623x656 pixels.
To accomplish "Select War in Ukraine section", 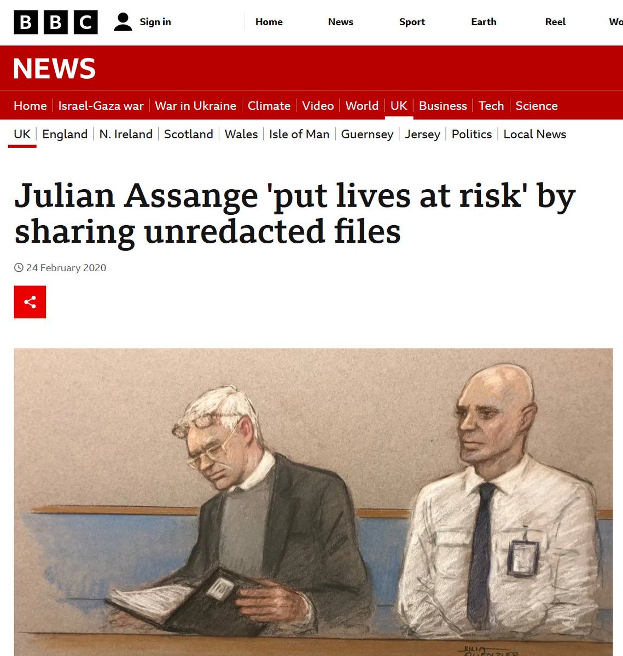I will click(195, 106).
